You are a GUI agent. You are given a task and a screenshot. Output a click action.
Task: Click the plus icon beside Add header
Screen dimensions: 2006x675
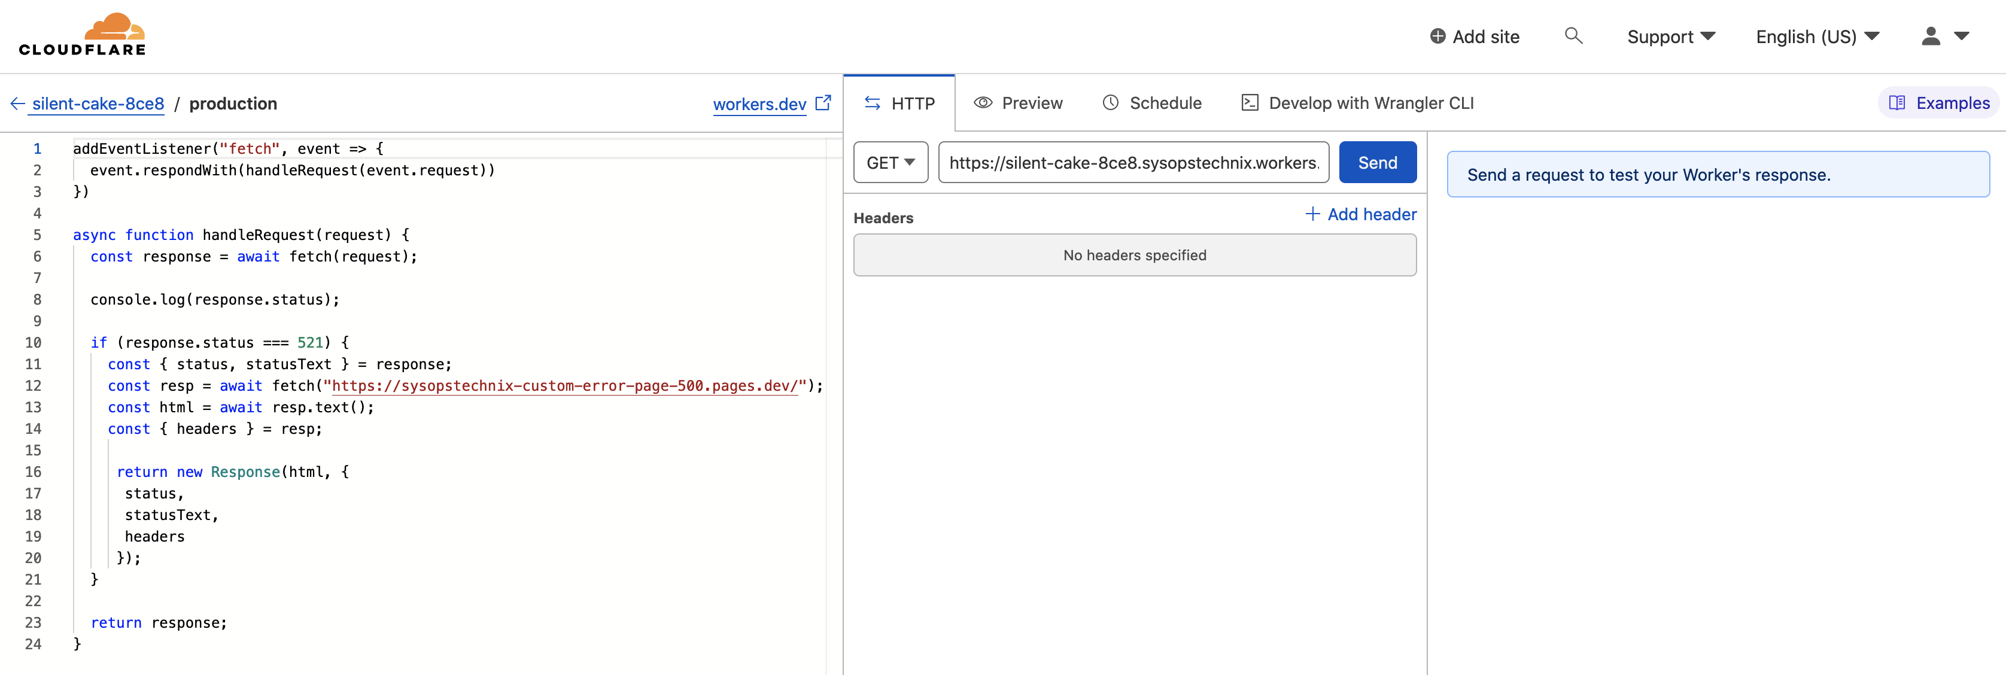coord(1312,214)
